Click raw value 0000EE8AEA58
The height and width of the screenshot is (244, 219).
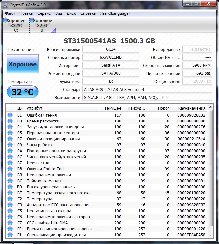tap(191, 235)
